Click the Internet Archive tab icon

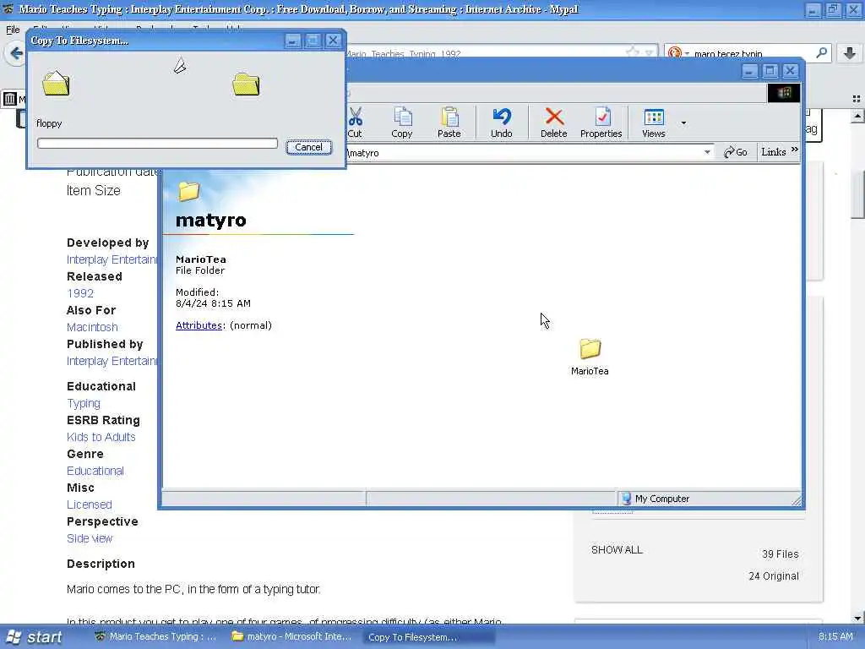tap(9, 100)
